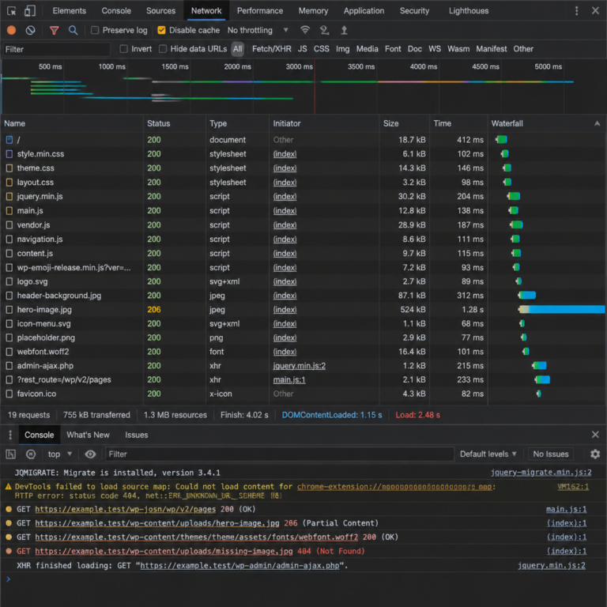Switch to the Sources tab

pyautogui.click(x=160, y=10)
